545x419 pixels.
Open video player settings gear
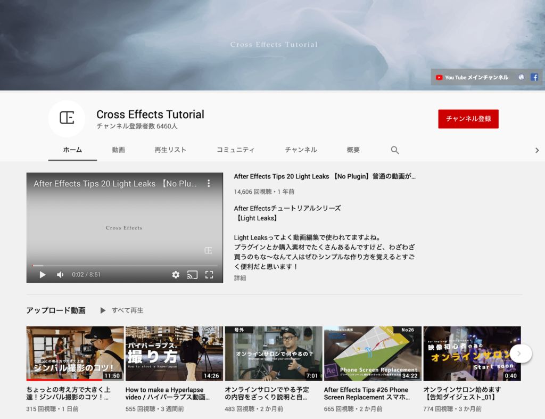coord(176,275)
